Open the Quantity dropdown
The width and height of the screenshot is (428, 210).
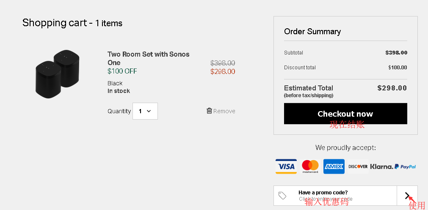pos(145,111)
